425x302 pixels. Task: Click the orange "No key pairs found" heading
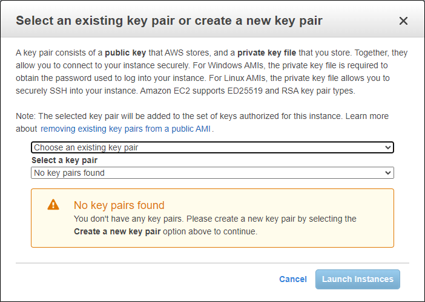(119, 205)
